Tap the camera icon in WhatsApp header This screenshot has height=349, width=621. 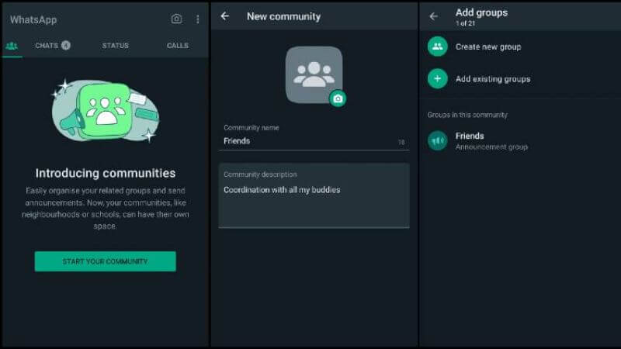point(176,19)
